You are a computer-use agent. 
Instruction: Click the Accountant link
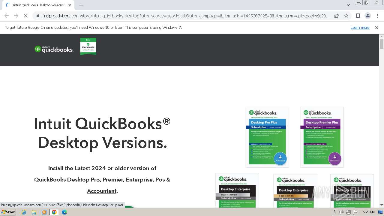point(102,191)
